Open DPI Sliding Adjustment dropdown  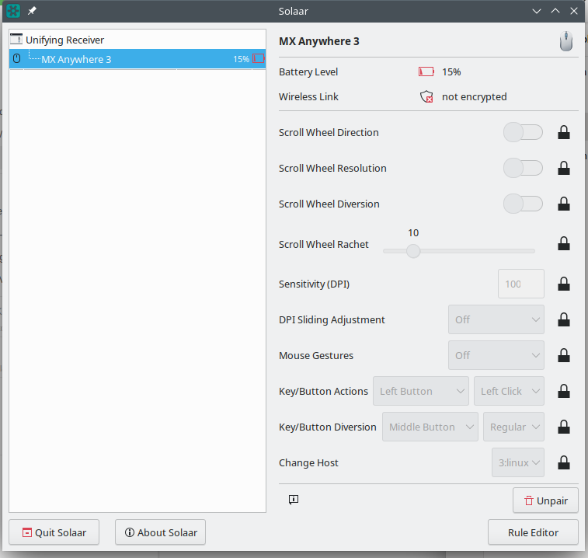(x=496, y=319)
